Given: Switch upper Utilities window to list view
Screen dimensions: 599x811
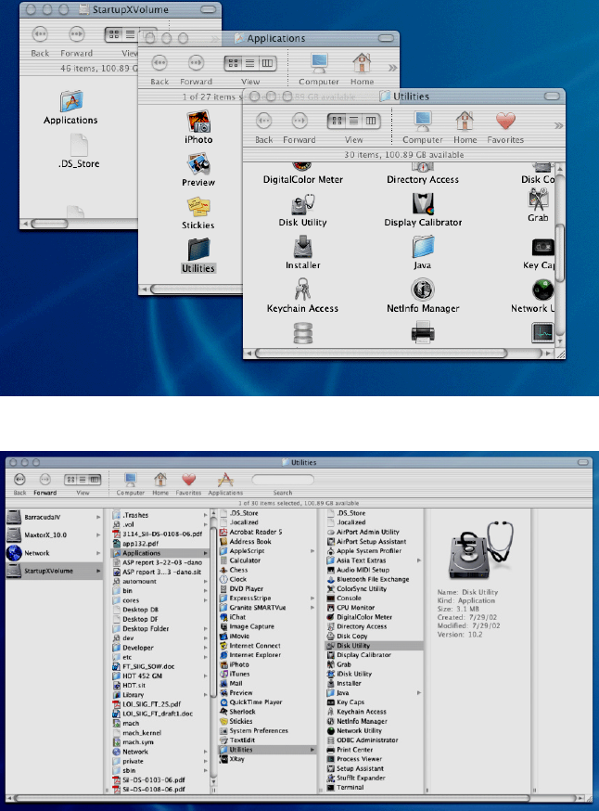Looking at the screenshot, I should pos(355,121).
